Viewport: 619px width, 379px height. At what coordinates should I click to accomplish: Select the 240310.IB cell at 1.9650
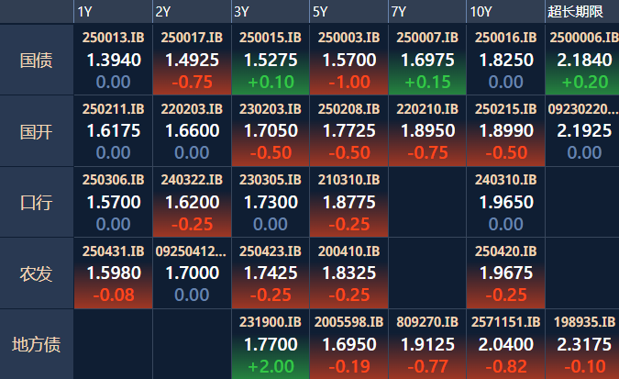click(x=505, y=202)
